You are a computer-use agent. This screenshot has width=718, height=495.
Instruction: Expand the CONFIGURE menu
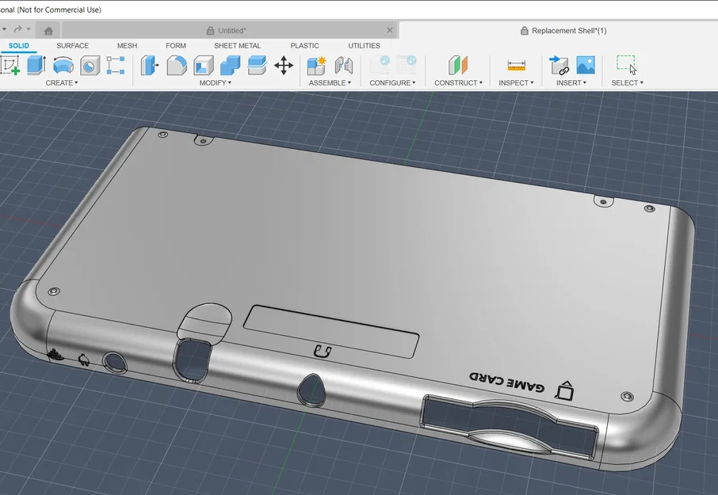[392, 83]
